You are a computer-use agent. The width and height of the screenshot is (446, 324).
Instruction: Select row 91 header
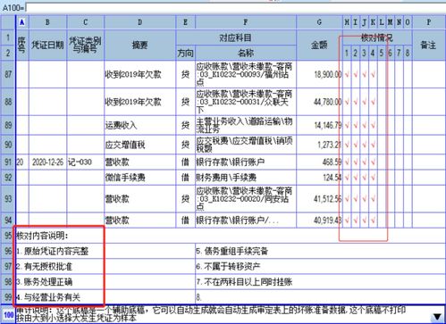[x=8, y=162]
